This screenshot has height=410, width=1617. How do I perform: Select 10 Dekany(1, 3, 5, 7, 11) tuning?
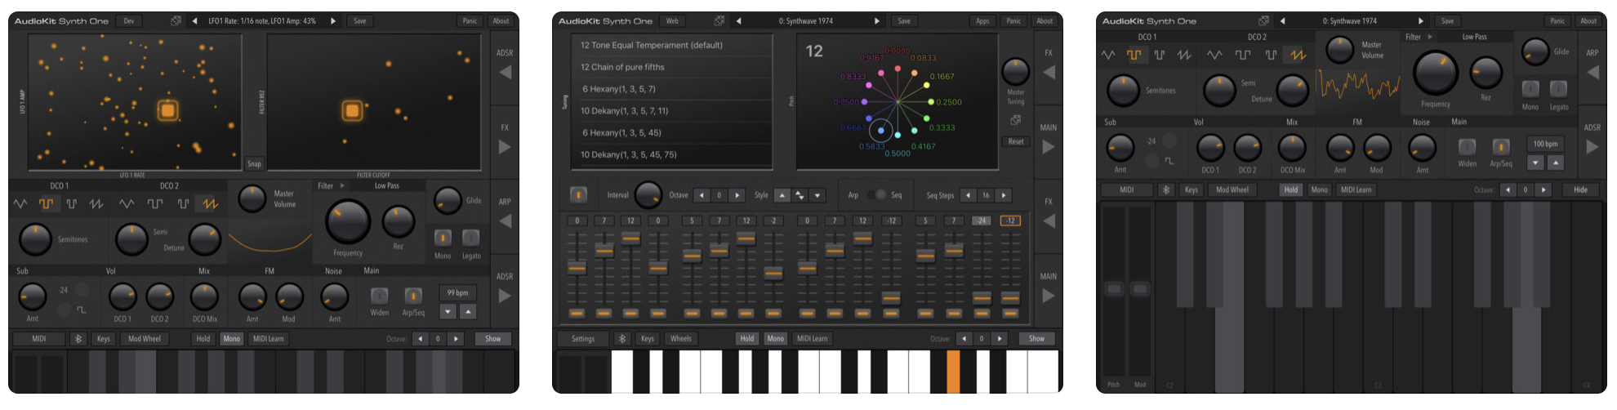[x=672, y=110]
